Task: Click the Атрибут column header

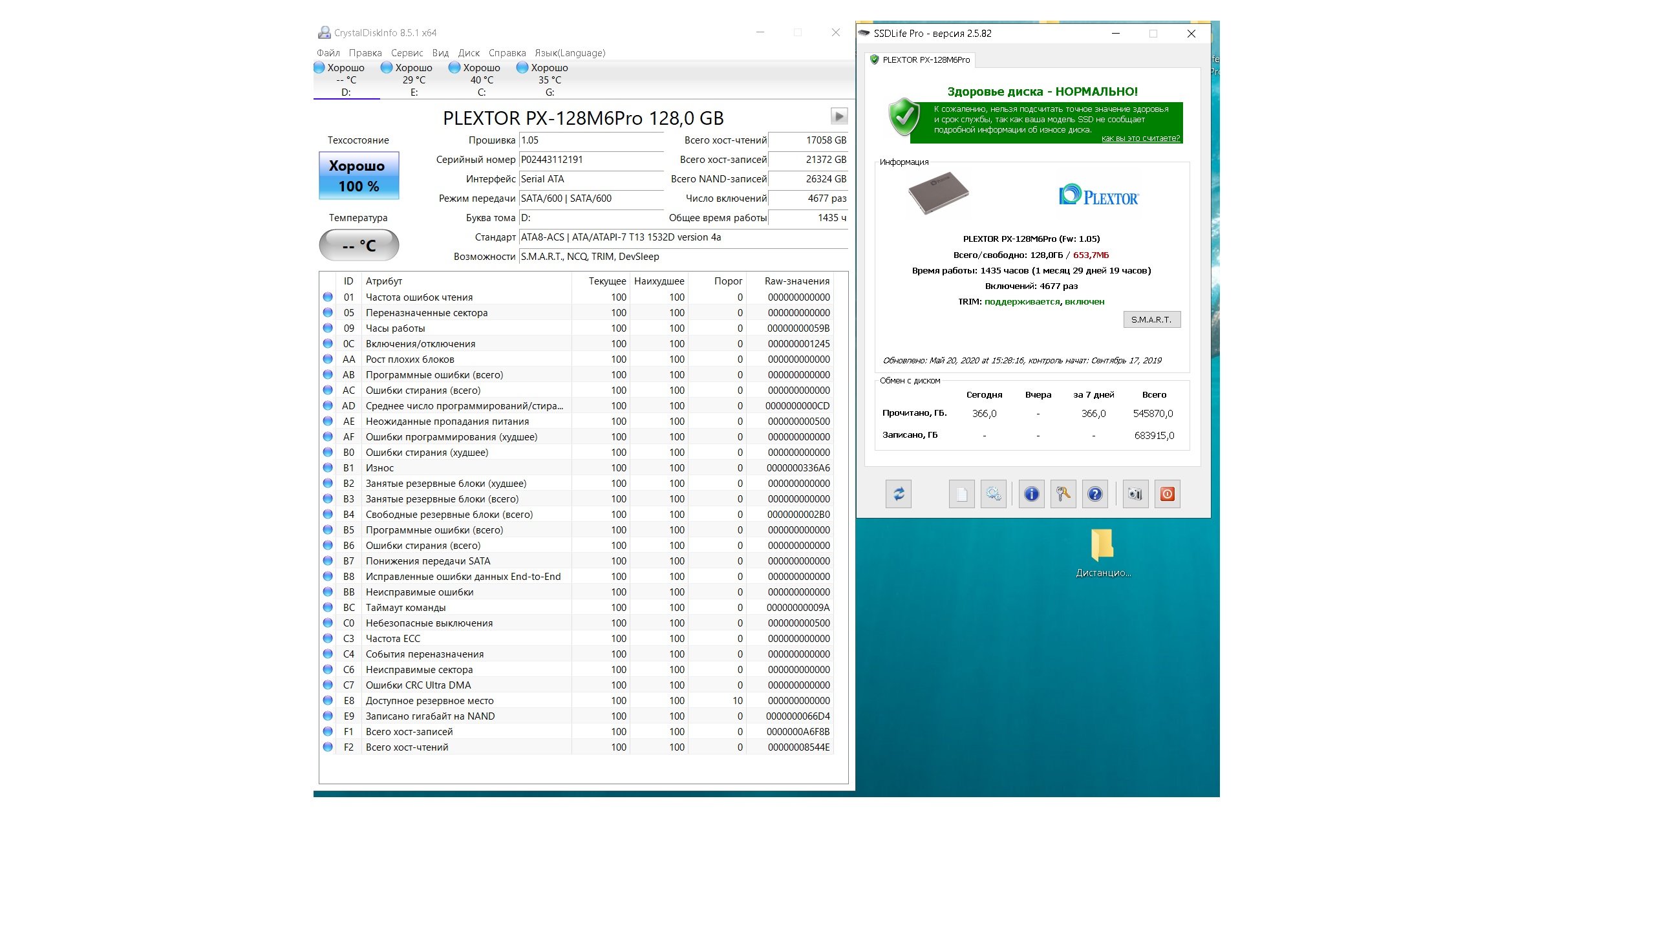Action: tap(466, 281)
